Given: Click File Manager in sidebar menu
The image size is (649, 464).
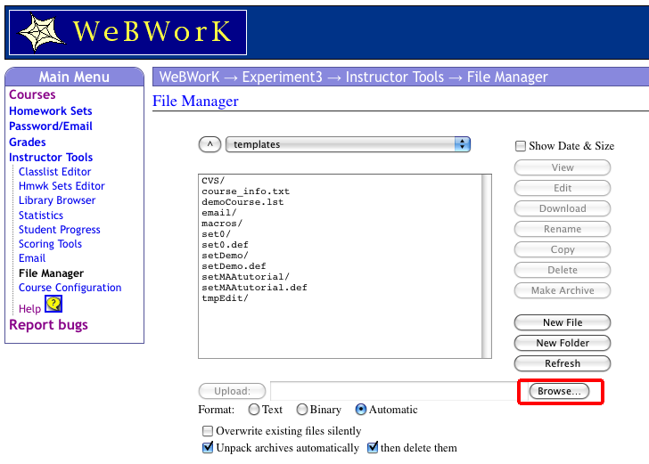Looking at the screenshot, I should pos(52,273).
